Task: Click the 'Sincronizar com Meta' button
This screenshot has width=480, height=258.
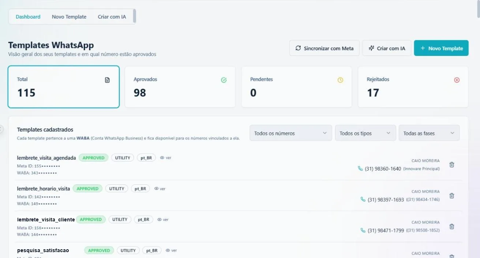Action: click(325, 48)
